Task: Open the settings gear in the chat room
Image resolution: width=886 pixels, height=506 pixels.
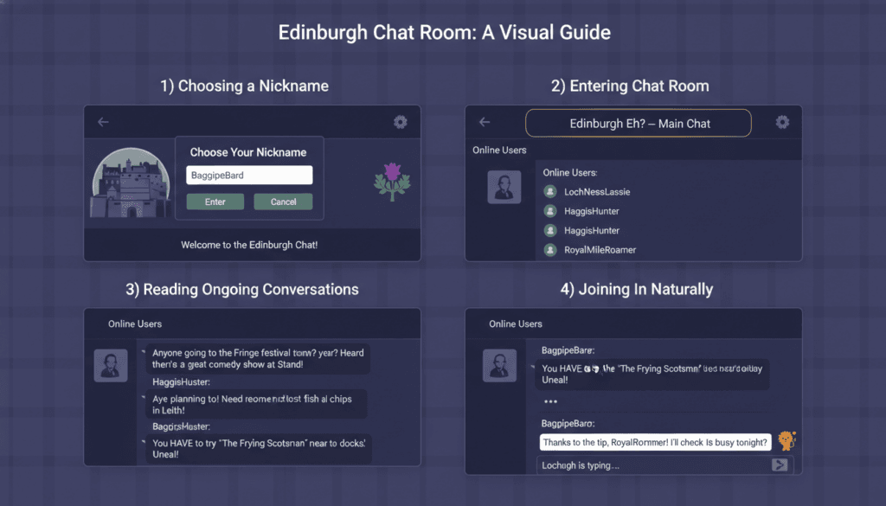Action: tap(782, 123)
